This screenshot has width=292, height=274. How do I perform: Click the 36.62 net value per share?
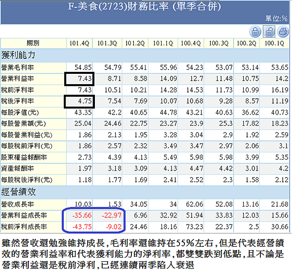(x=250, y=112)
